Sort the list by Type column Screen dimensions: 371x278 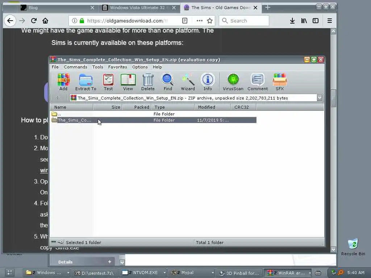click(173, 107)
